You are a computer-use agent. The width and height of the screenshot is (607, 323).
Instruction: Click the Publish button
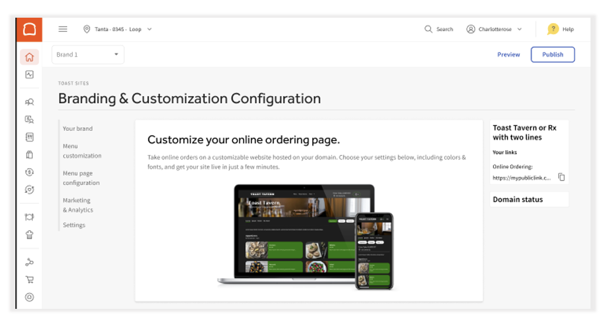(552, 55)
